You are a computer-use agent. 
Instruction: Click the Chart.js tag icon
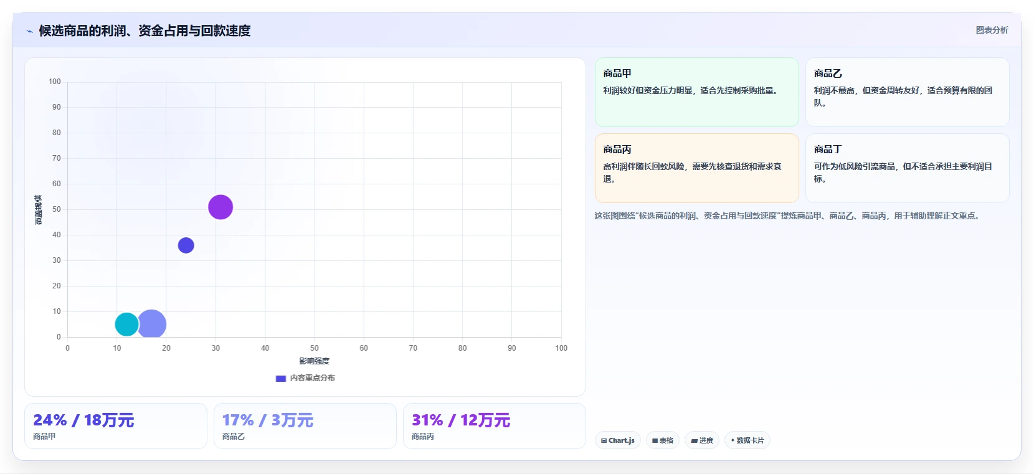click(x=604, y=440)
